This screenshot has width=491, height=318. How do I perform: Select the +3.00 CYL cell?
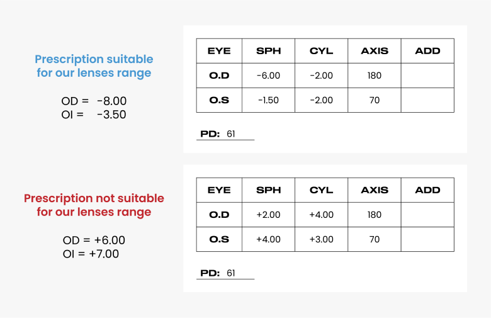pos(321,239)
